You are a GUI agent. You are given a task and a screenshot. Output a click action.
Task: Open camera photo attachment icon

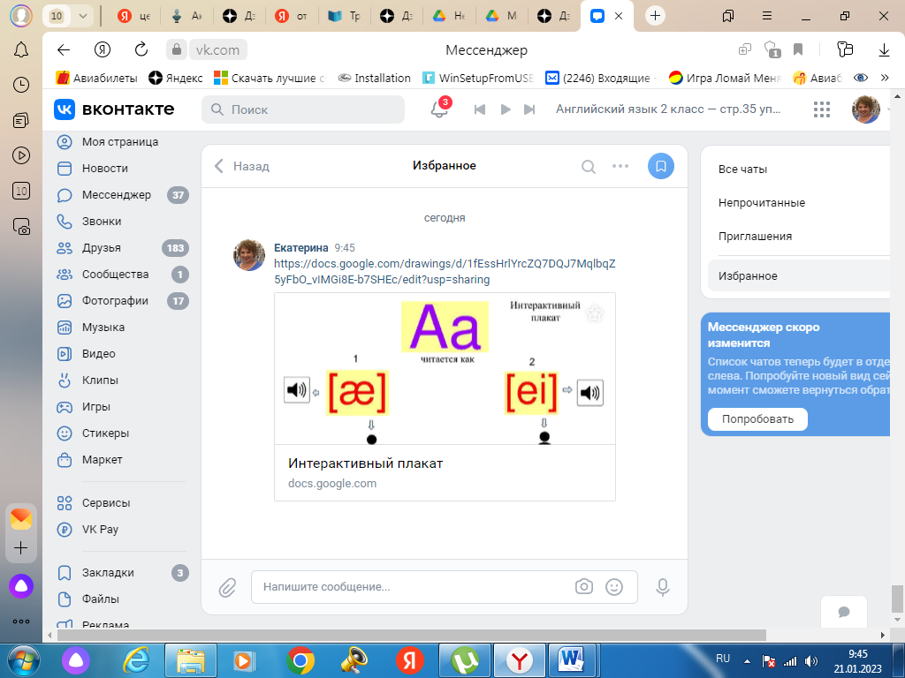[583, 586]
